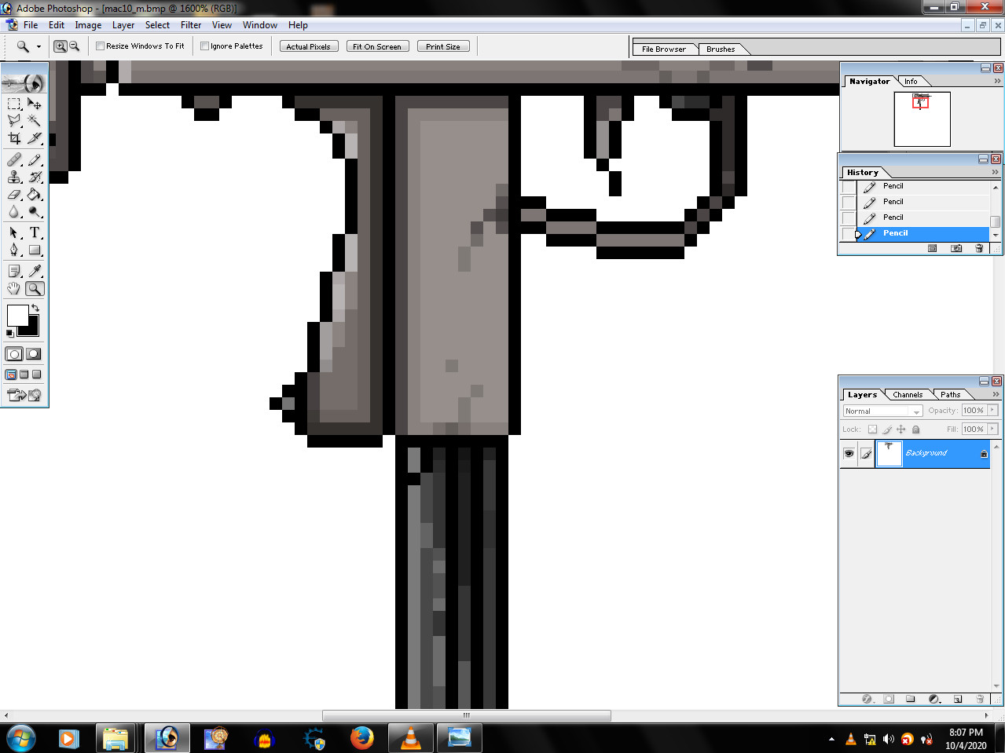1005x753 pixels.
Task: Create new snapshot in History panel
Action: pyautogui.click(x=956, y=248)
